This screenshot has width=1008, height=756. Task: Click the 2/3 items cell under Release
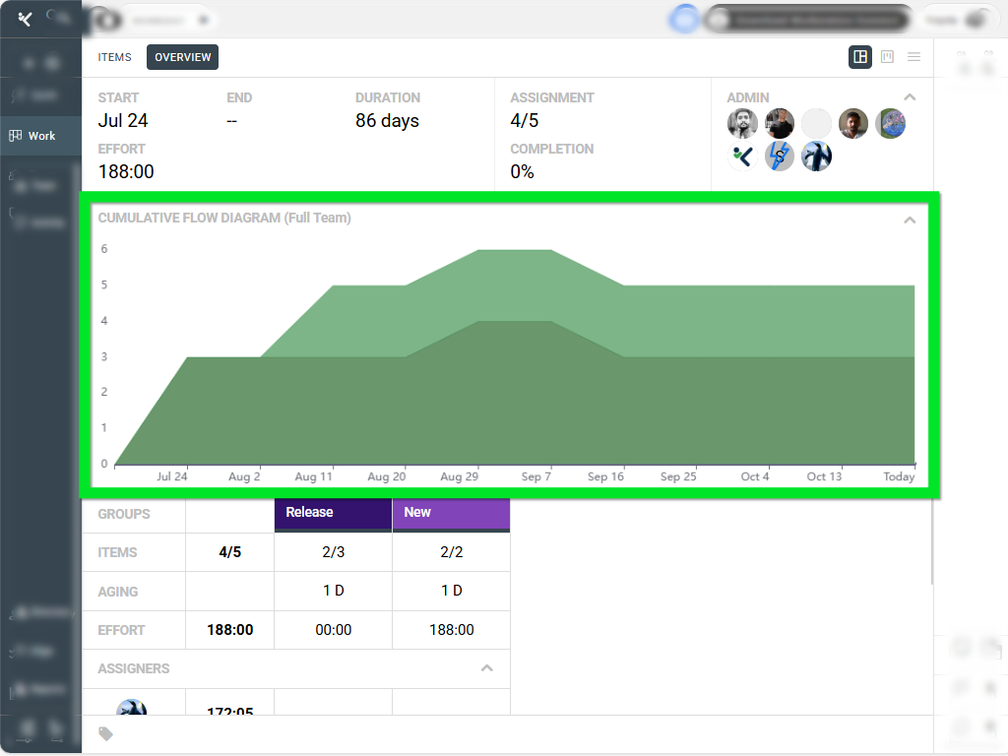point(333,552)
